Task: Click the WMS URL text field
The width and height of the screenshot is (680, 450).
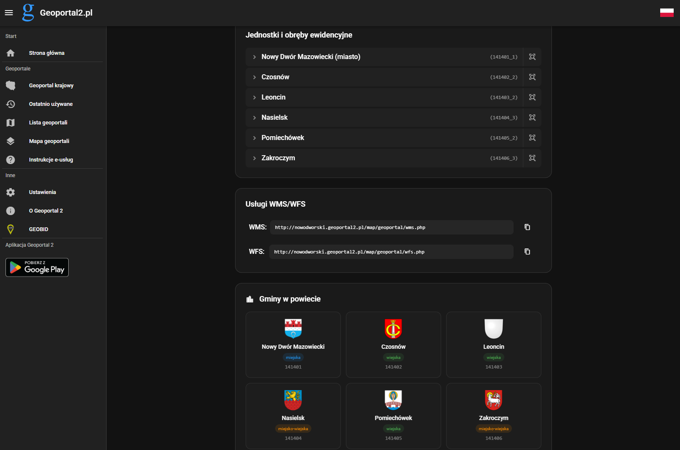Action: [x=391, y=227]
